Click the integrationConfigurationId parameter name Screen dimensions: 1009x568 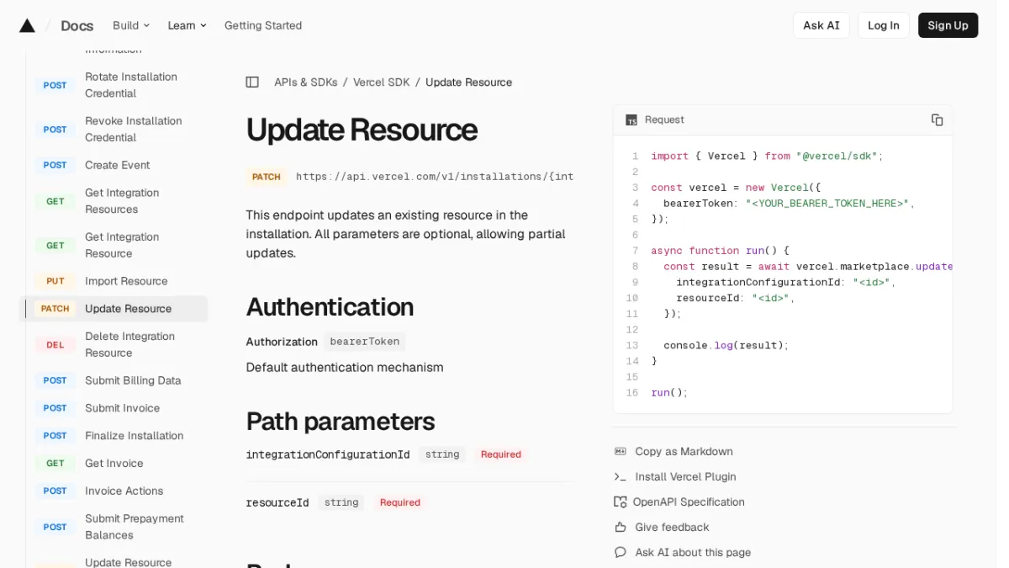click(x=327, y=454)
